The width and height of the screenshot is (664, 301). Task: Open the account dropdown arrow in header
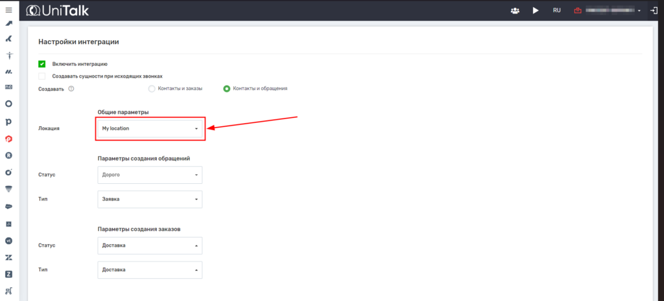[639, 11]
